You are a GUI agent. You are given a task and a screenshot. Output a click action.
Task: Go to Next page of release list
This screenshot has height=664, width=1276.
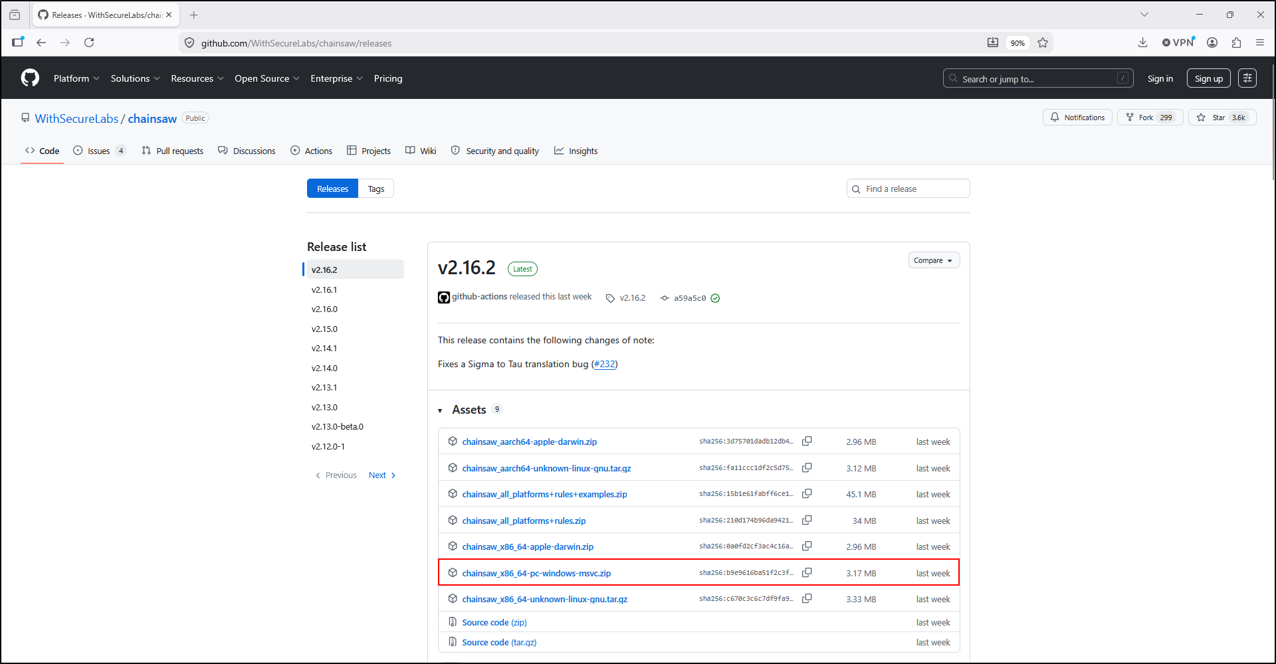click(x=382, y=475)
